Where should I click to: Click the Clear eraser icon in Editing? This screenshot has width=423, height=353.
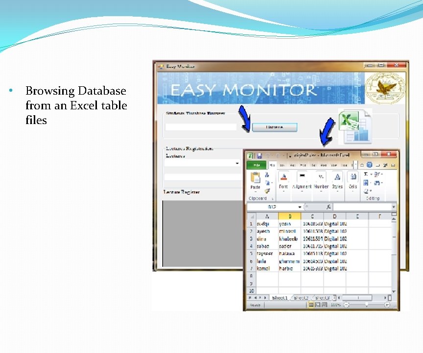tap(366, 191)
